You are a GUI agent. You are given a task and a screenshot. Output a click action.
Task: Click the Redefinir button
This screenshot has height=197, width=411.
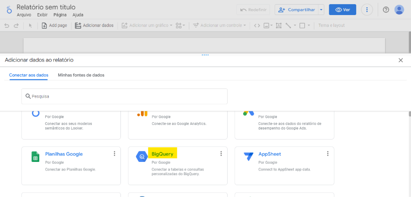253,10
